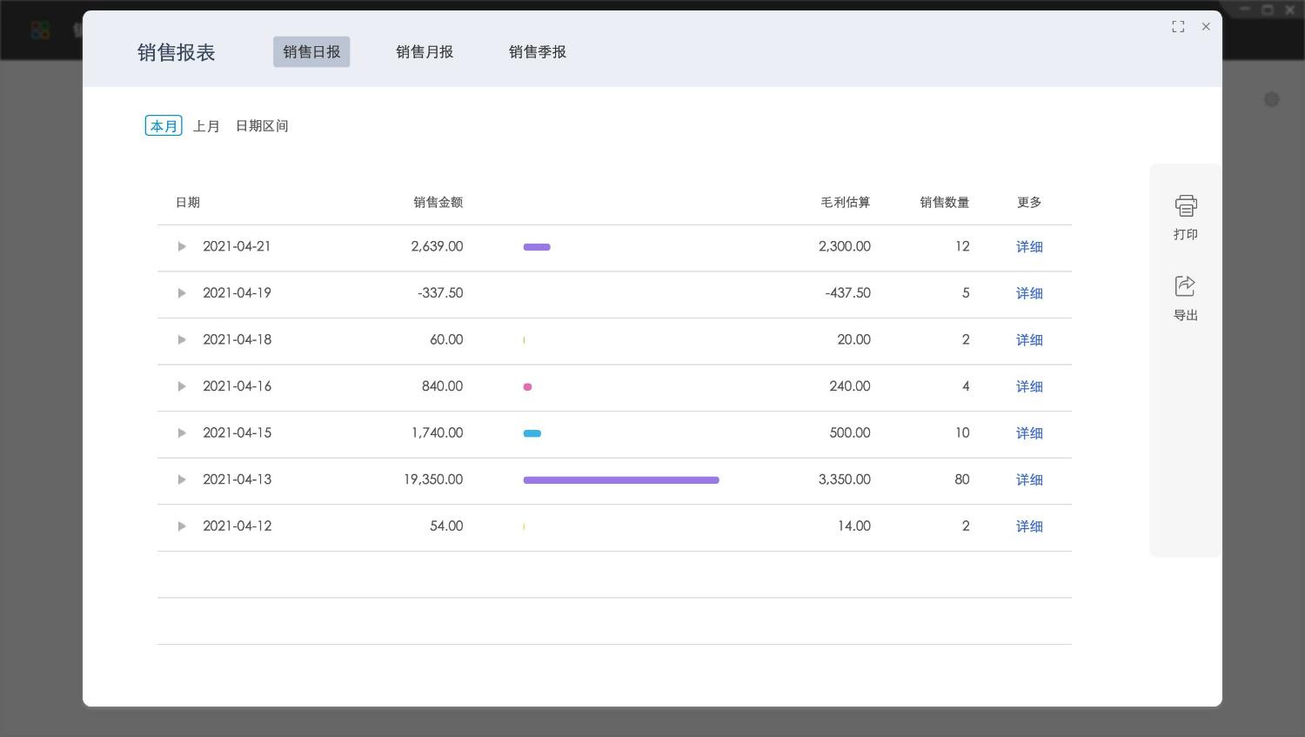The width and height of the screenshot is (1305, 737).
Task: Click the print icon (打印)
Action: [x=1186, y=206]
